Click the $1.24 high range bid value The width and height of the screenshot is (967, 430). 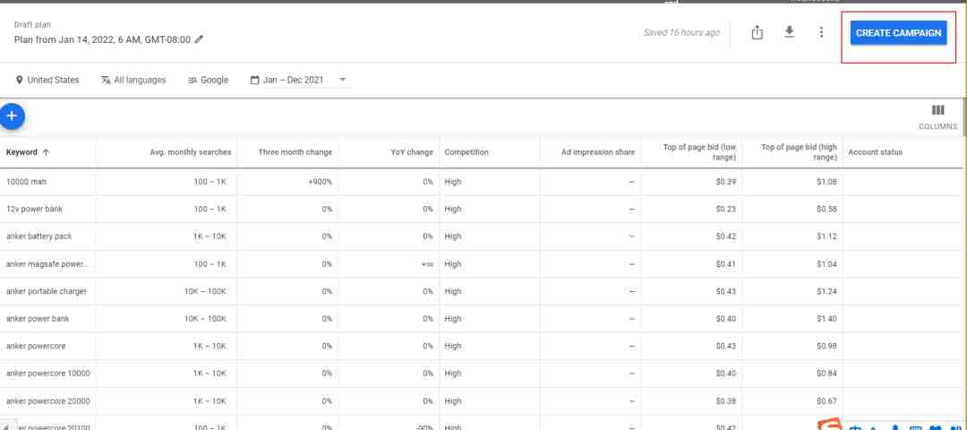click(x=826, y=291)
